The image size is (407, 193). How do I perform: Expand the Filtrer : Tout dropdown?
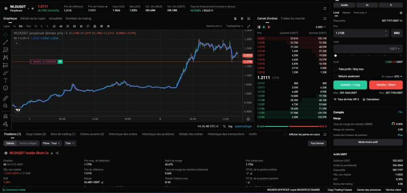(52, 143)
